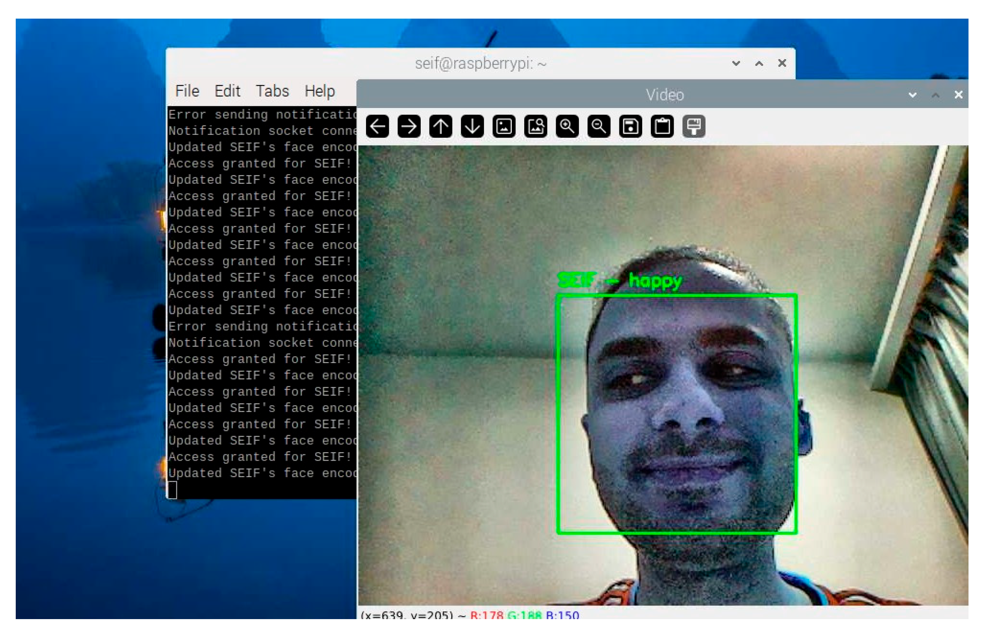Click the first 'Error sending notificatio' terminal line
The width and height of the screenshot is (983, 634).
click(x=263, y=115)
